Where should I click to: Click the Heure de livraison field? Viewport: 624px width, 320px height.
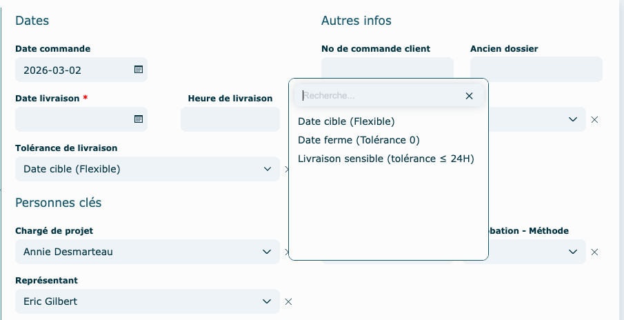pos(230,119)
